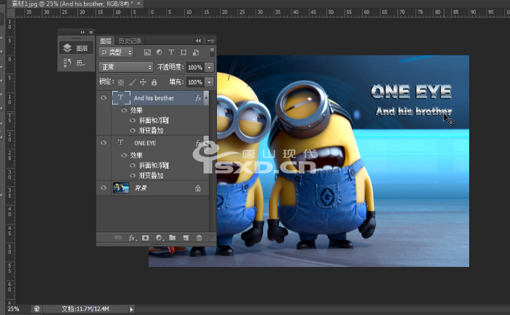Screen dimensions: 510x315
Task: Toggle 斜面和浮雕 effect under ONE EYE
Action: (x=133, y=165)
